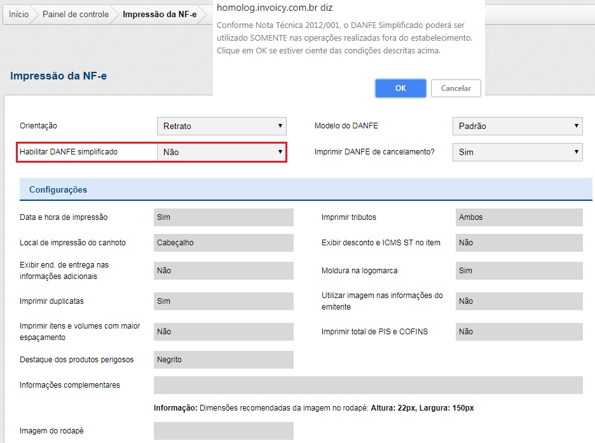Screen dimensions: 595x443
Task: Open the Orientação dropdown
Action: [221, 126]
